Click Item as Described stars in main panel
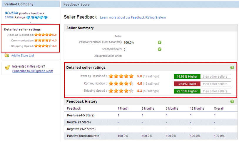 tap(121, 76)
